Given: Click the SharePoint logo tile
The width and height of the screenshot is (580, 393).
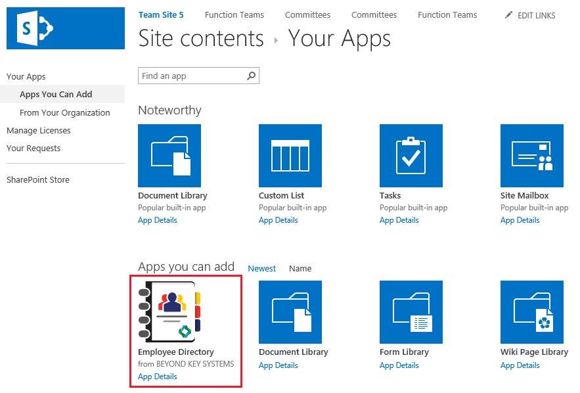Looking at the screenshot, I should click(x=66, y=28).
